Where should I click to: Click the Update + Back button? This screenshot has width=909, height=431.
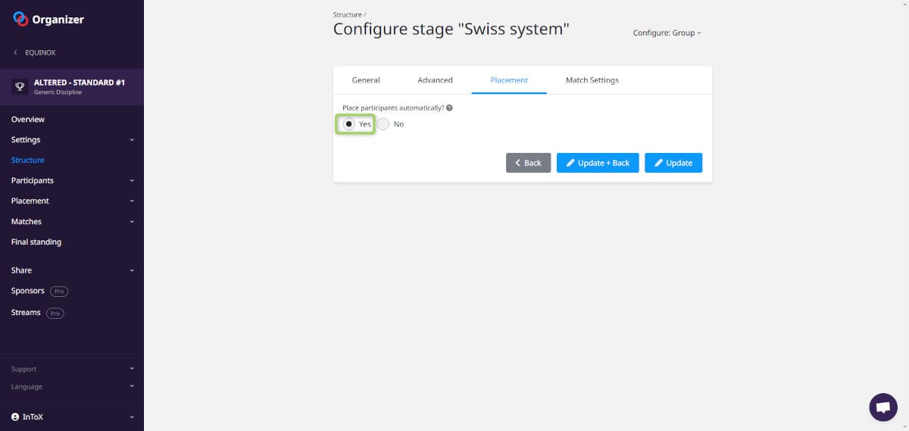pos(598,163)
